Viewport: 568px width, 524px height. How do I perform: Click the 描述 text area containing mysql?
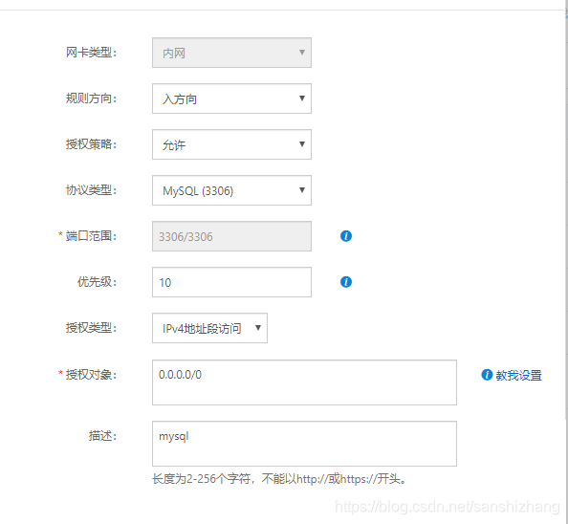tap(304, 444)
